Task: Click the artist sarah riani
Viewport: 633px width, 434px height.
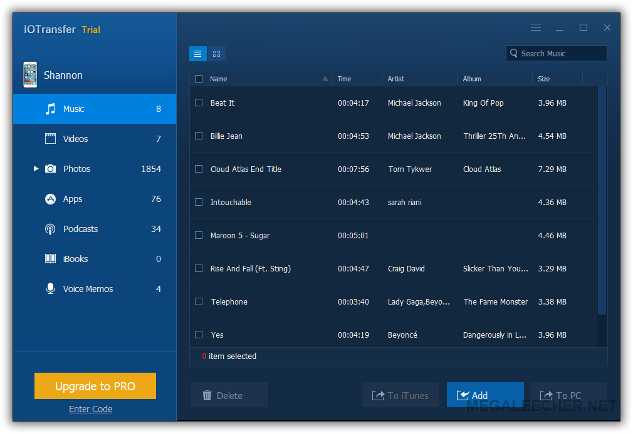Action: pyautogui.click(x=404, y=202)
